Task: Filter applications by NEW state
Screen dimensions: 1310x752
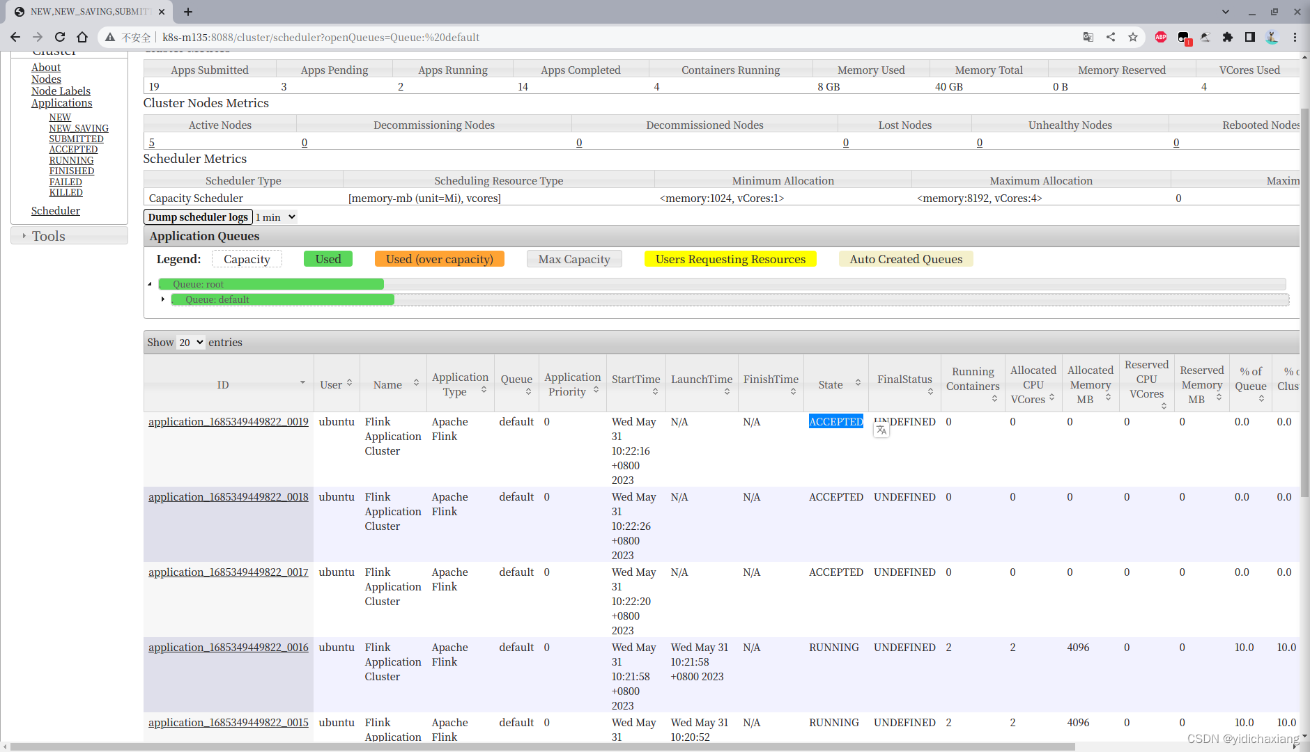Action: [60, 118]
